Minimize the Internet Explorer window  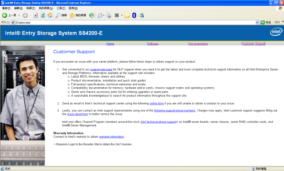[x=272, y=3]
